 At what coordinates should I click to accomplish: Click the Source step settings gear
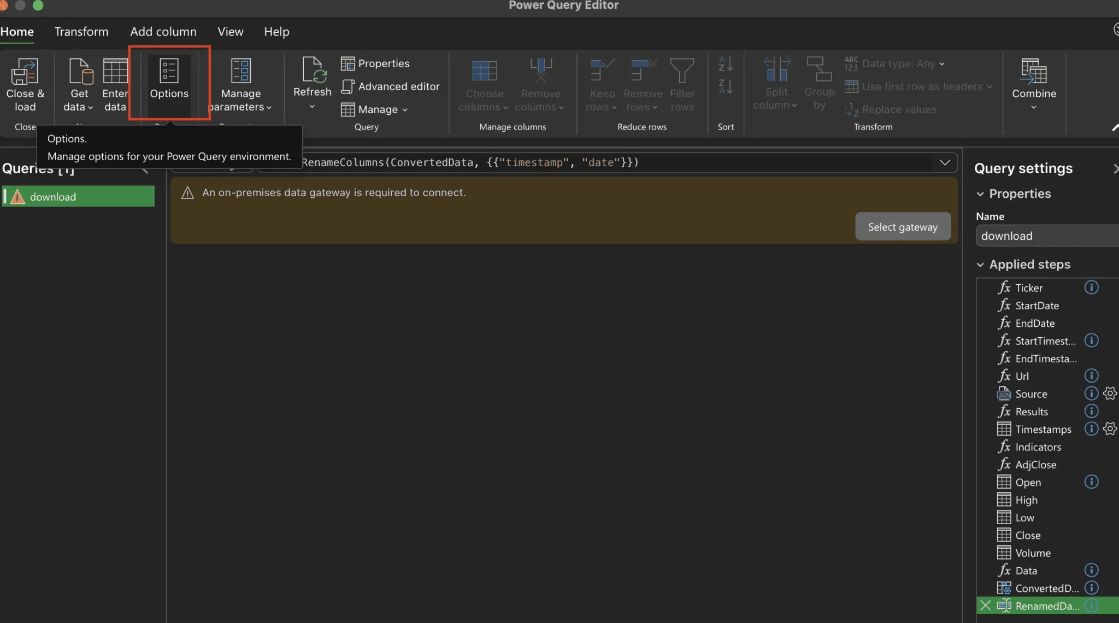(x=1109, y=393)
